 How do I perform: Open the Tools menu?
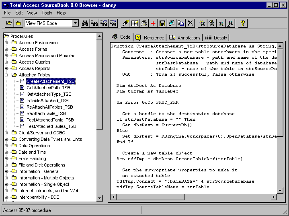click(47, 13)
